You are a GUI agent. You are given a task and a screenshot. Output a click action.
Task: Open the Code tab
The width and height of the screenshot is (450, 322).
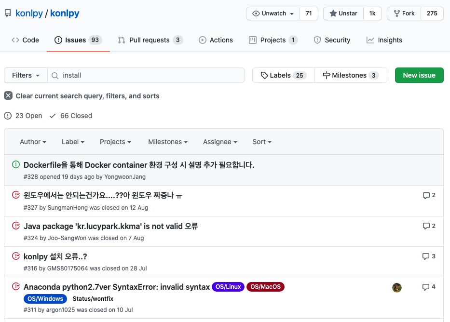(25, 40)
